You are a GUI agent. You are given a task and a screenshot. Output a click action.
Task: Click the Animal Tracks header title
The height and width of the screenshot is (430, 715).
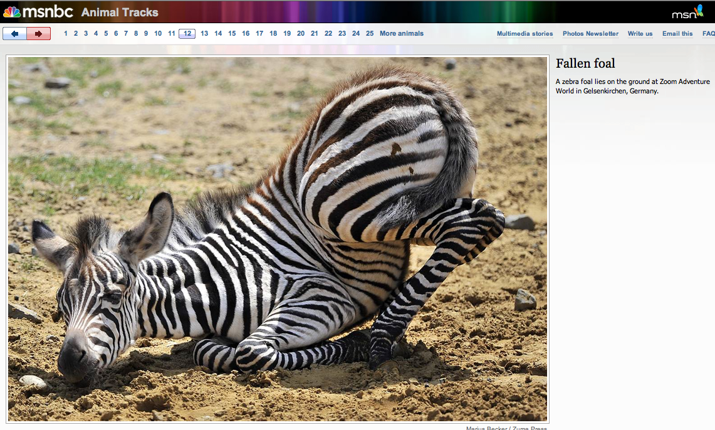[x=120, y=13]
